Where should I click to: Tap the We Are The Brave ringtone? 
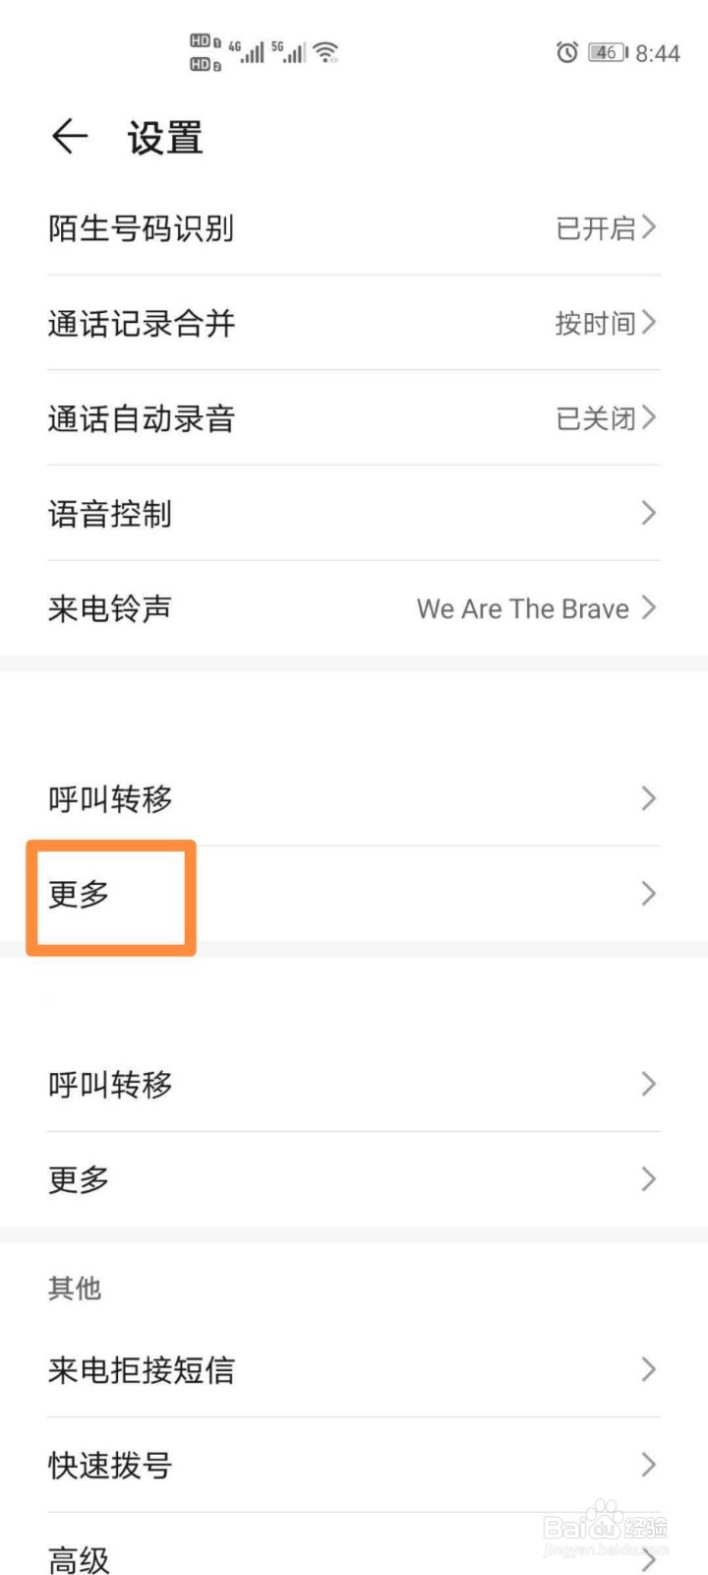click(523, 609)
